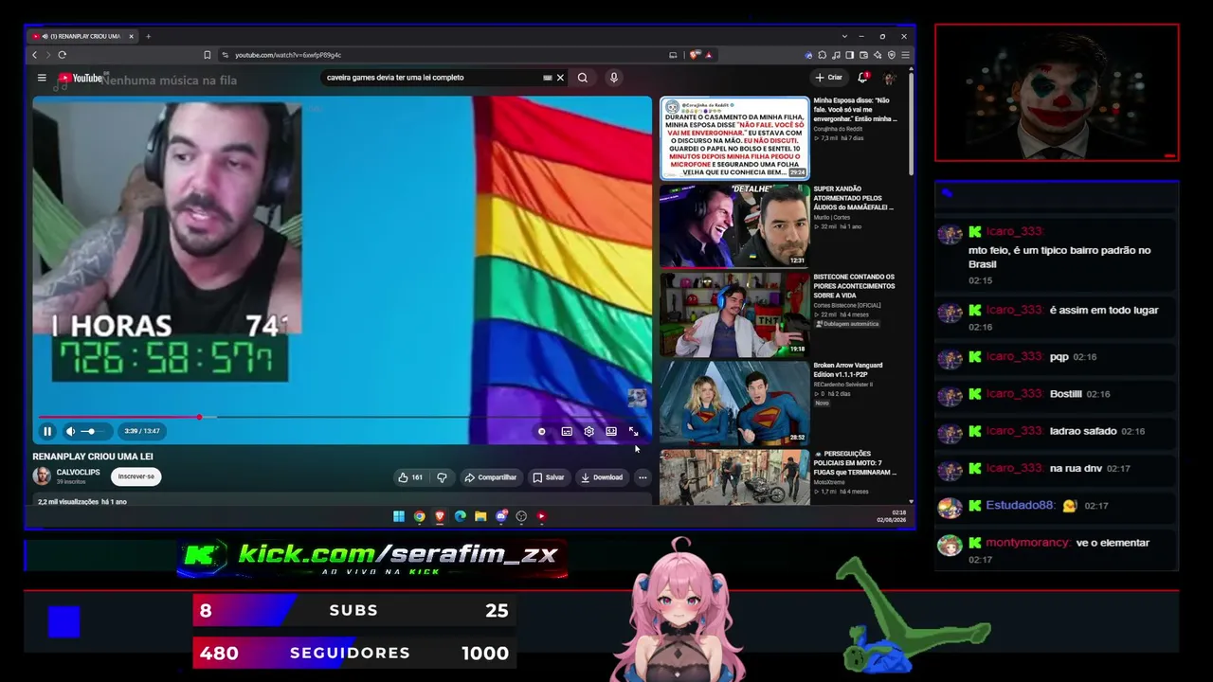Viewport: 1213px width, 682px height.
Task: Dislike the video
Action: [x=442, y=477]
